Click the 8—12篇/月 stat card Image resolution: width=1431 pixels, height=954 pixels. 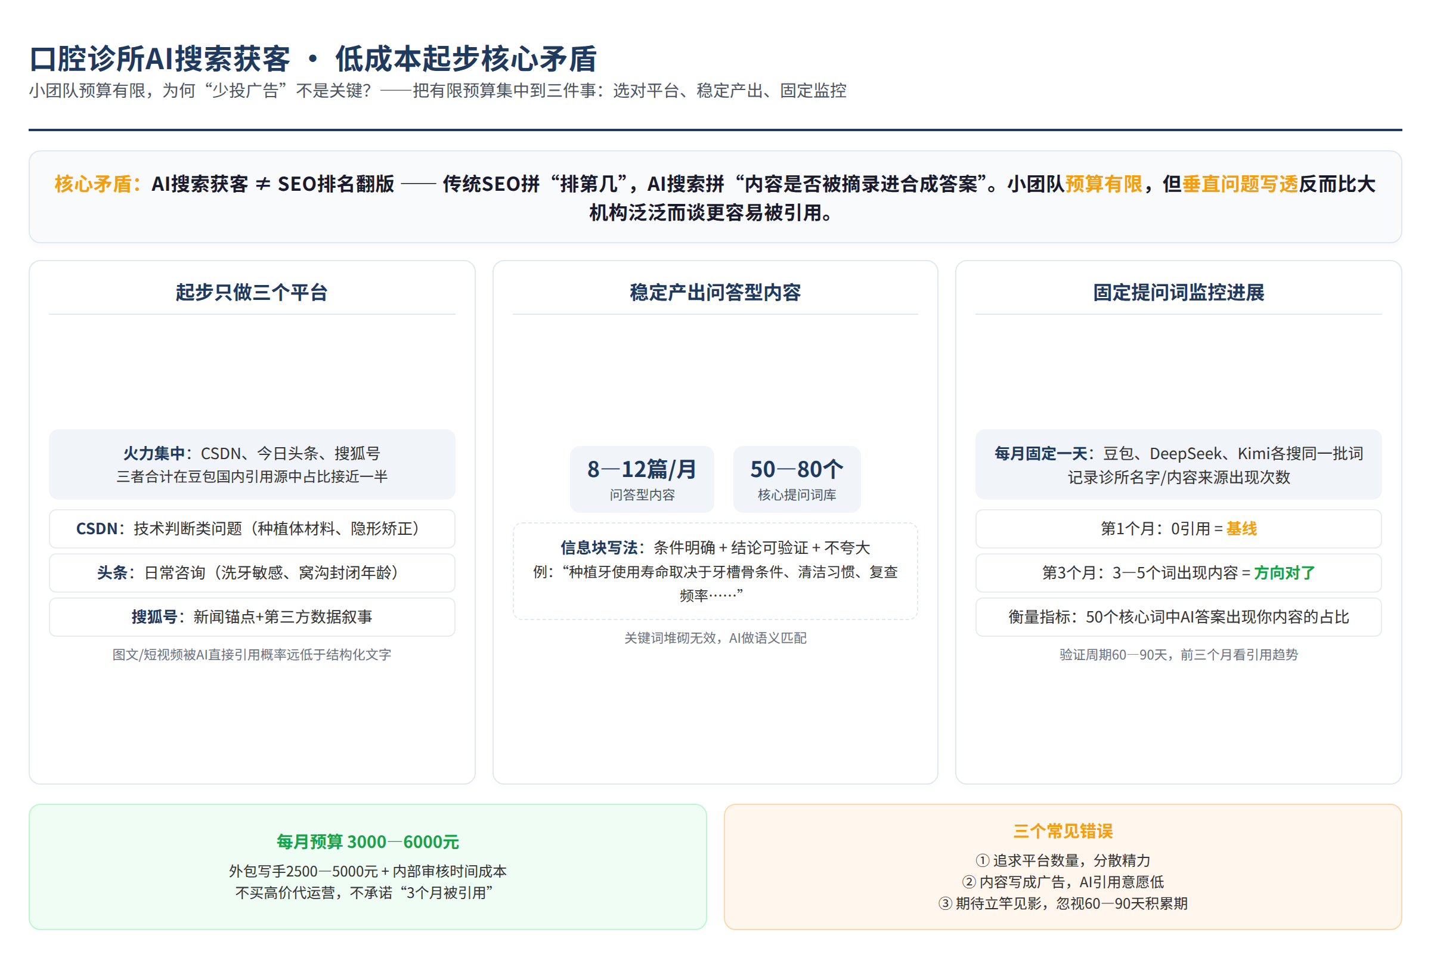click(642, 479)
